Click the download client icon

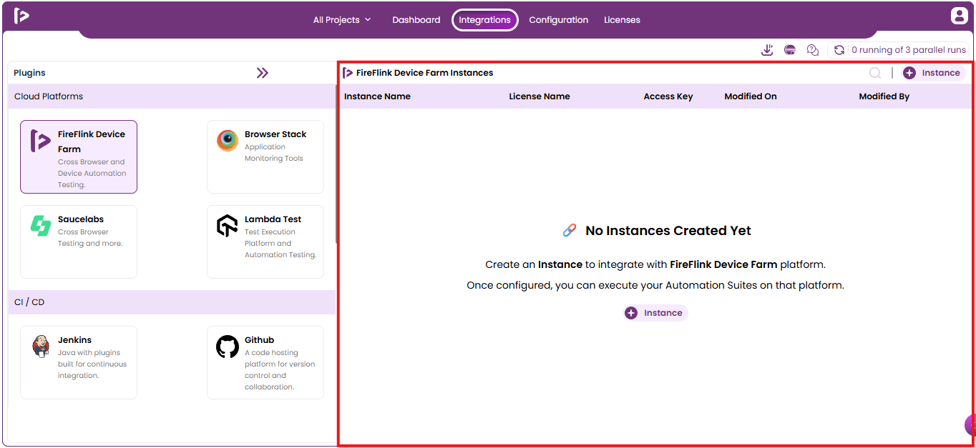767,50
